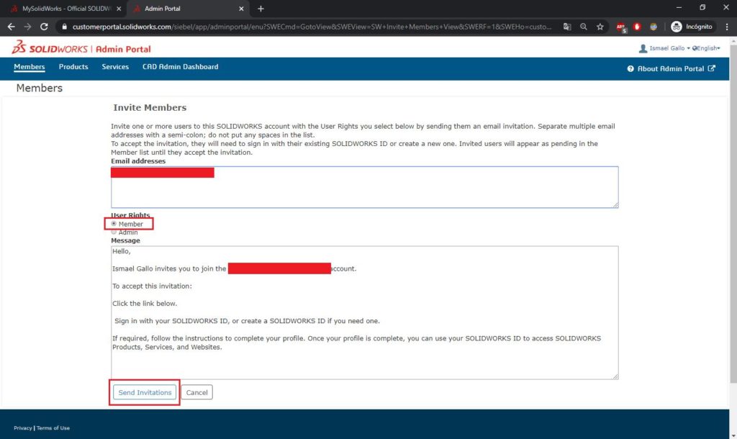Click the Send Invitations button
The height and width of the screenshot is (439, 737).
click(145, 392)
